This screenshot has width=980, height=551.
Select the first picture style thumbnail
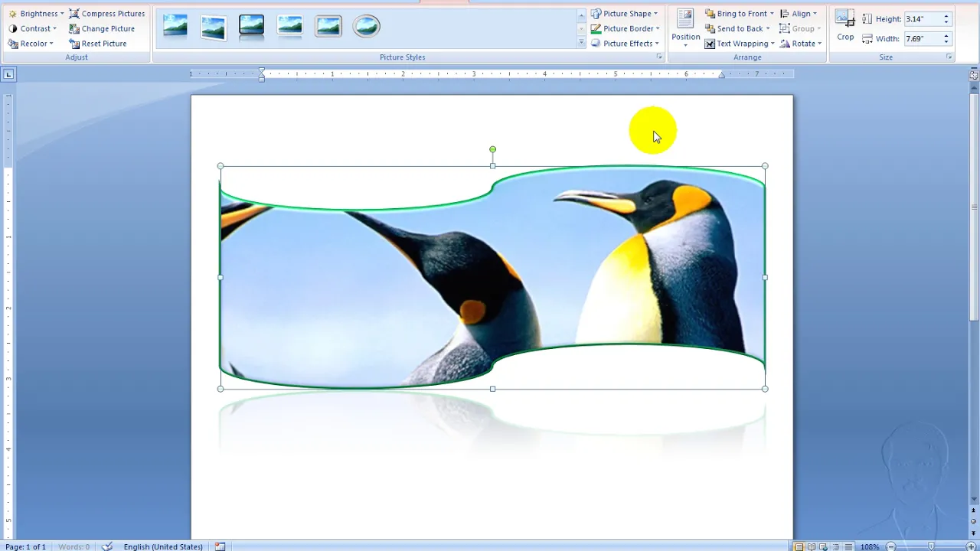(175, 26)
